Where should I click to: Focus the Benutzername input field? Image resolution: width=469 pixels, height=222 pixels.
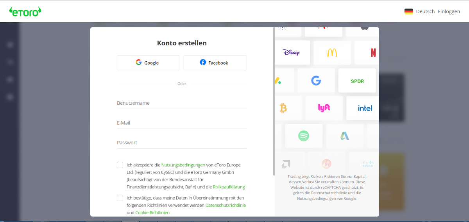pyautogui.click(x=182, y=103)
